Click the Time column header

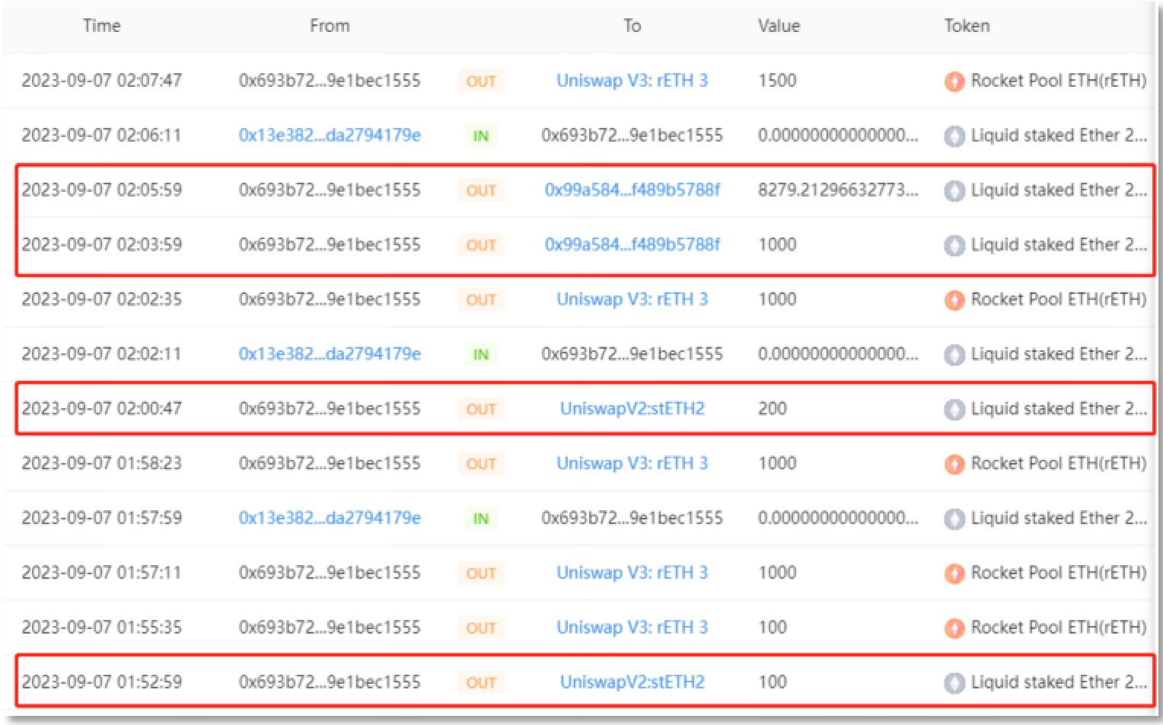click(x=102, y=26)
